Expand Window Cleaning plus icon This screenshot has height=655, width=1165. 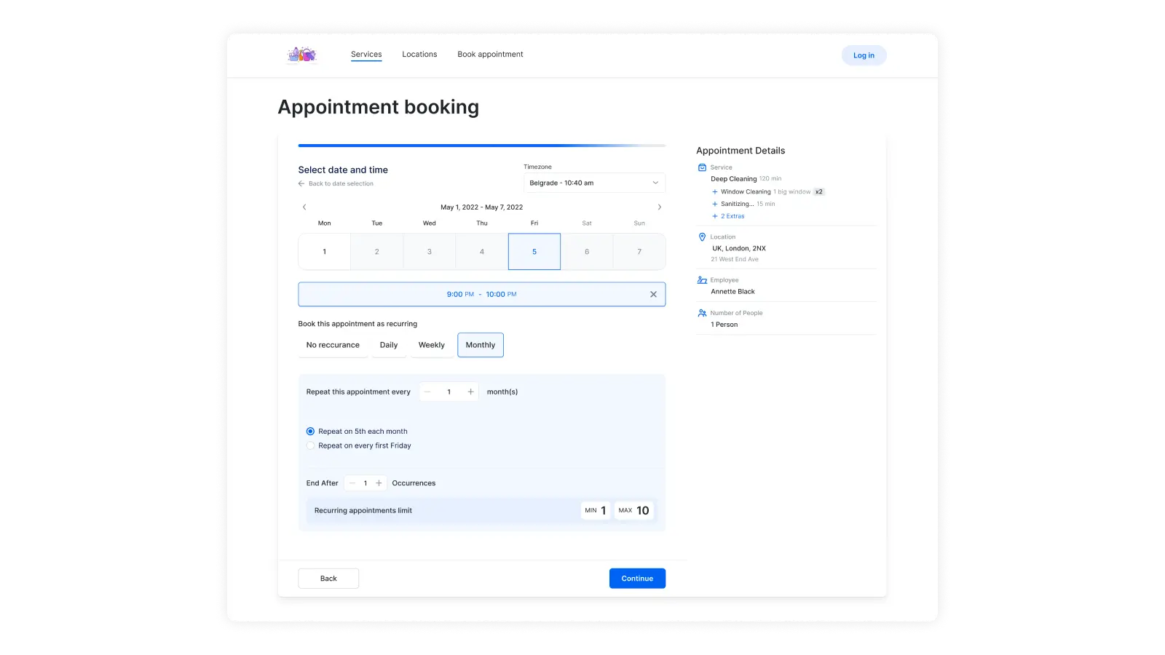point(715,192)
